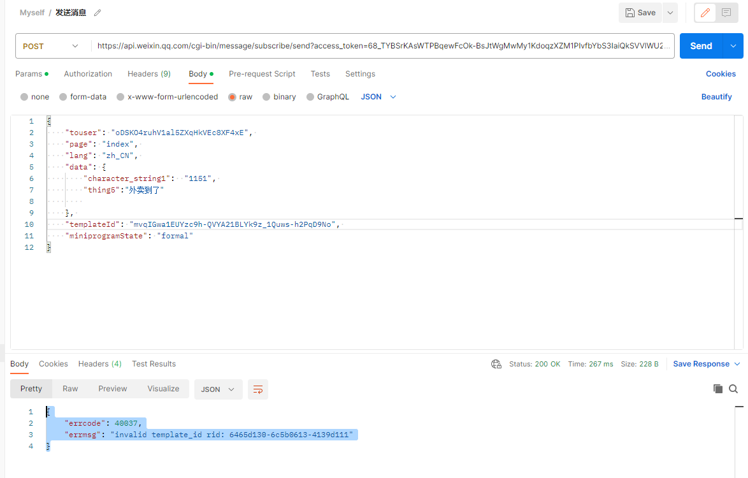Click the Save button

[x=640, y=13]
